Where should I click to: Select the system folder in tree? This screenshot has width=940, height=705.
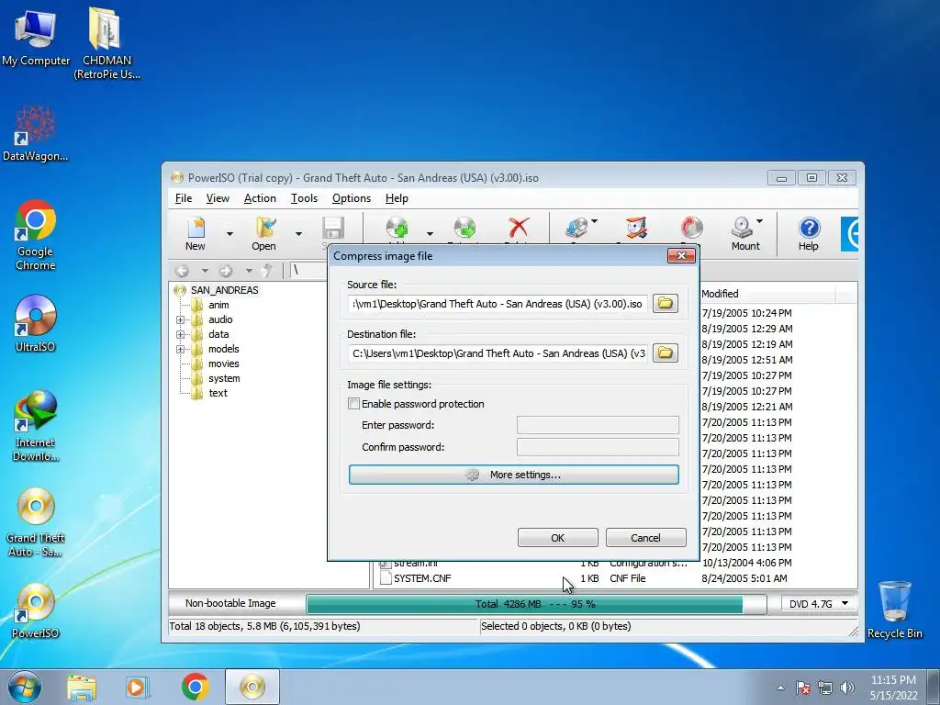coord(224,378)
